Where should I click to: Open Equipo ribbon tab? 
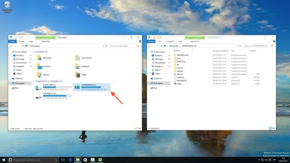coord(21,41)
